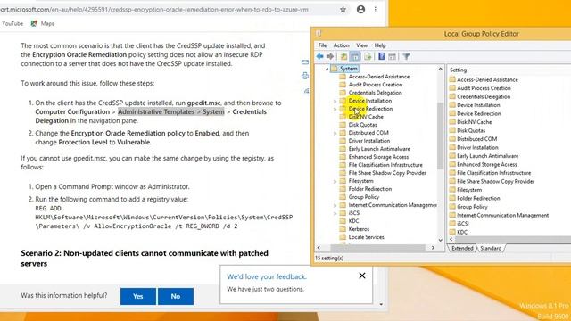This screenshot has height=321, width=571.
Task: Open the View menu
Action: pyautogui.click(x=361, y=45)
